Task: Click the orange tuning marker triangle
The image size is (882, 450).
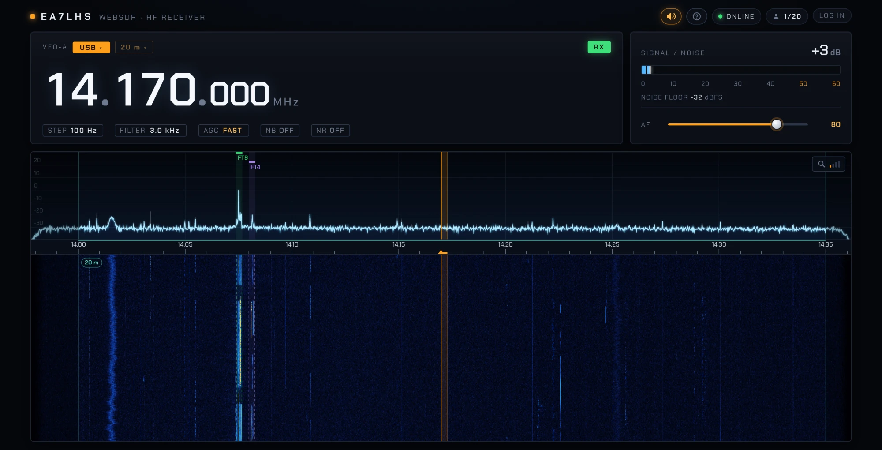Action: 442,252
